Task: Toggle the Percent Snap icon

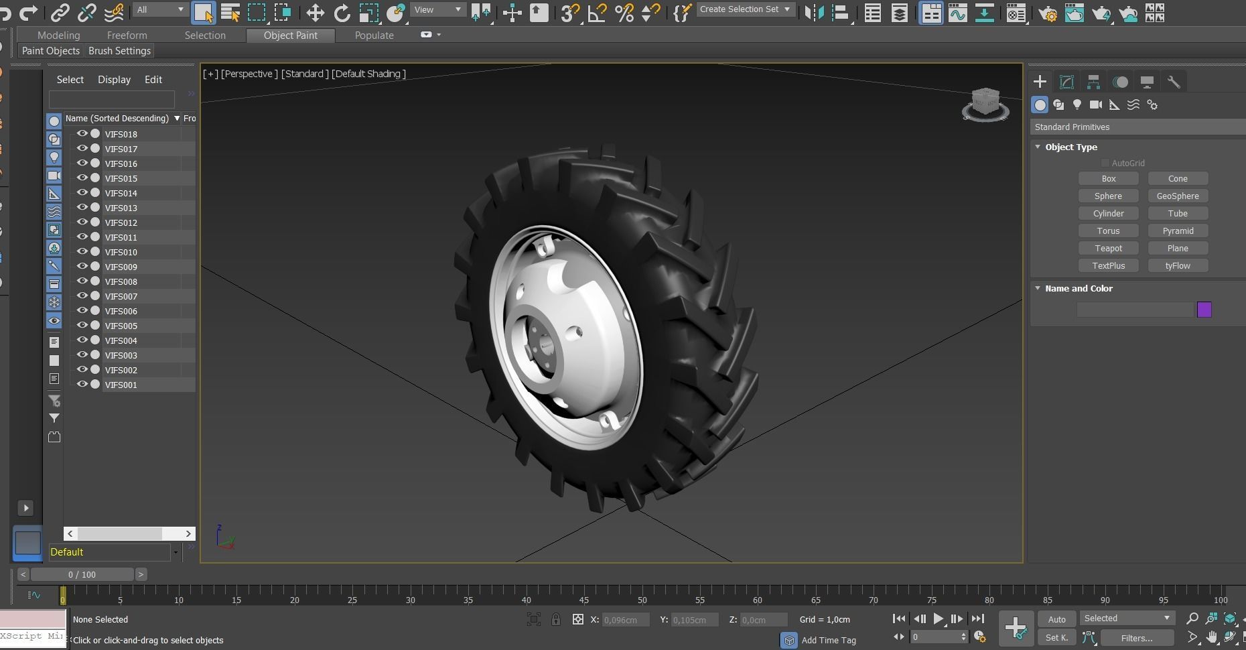Action: 624,12
